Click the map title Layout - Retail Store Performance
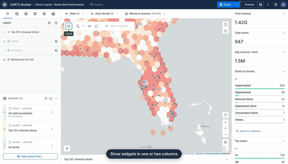The image size is (288, 164). click(60, 5)
